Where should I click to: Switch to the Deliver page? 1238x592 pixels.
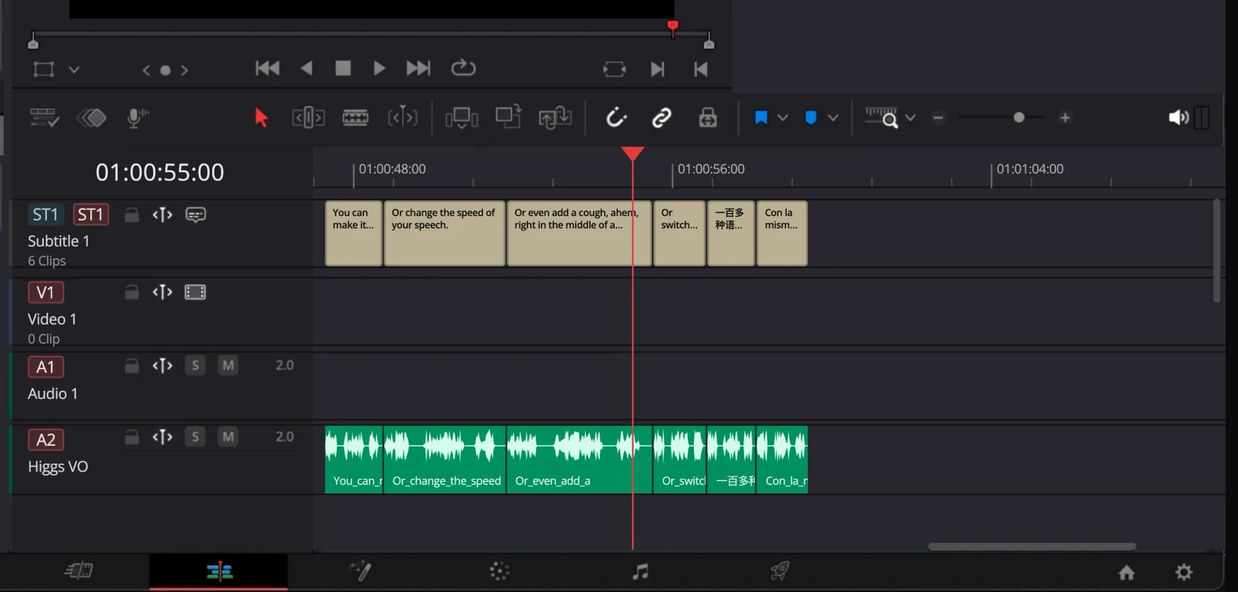coord(780,570)
